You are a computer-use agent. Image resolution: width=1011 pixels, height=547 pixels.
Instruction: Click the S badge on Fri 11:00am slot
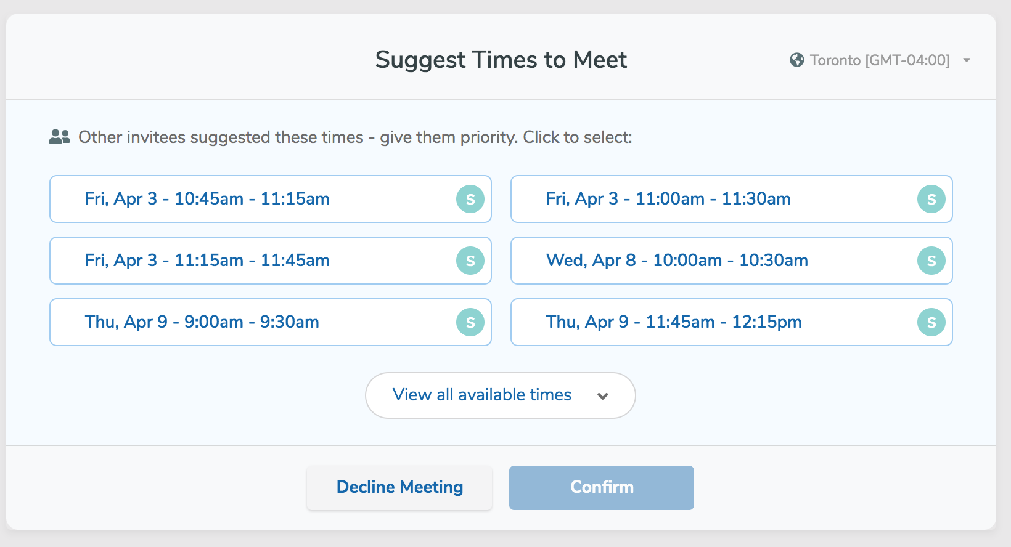coord(931,199)
